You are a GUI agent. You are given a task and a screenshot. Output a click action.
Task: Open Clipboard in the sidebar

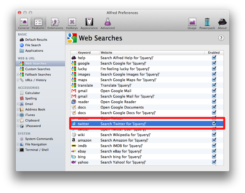32,120
